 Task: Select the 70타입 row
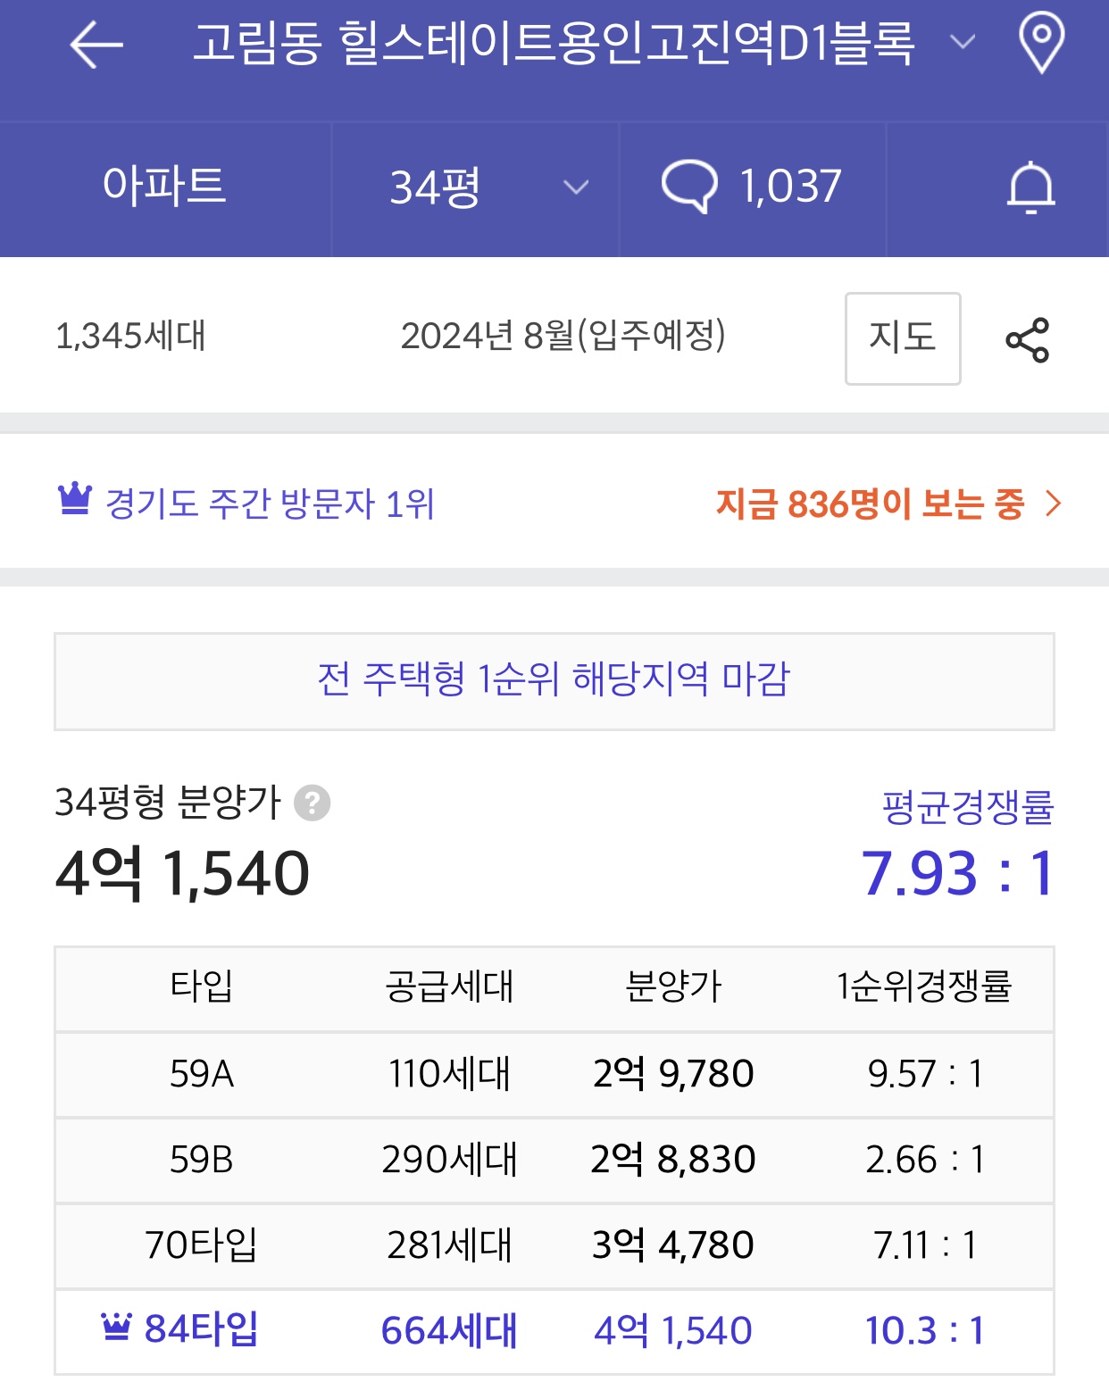click(x=554, y=1245)
